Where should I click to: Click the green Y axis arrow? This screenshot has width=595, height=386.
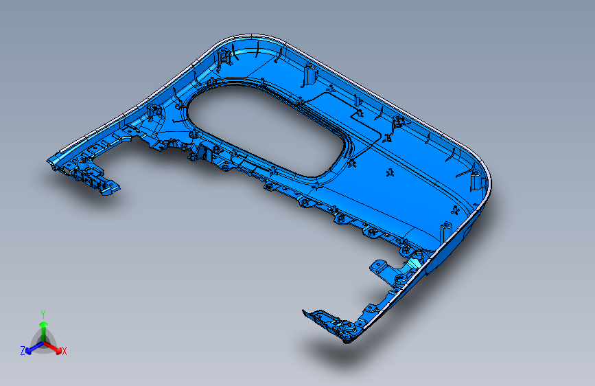click(43, 330)
